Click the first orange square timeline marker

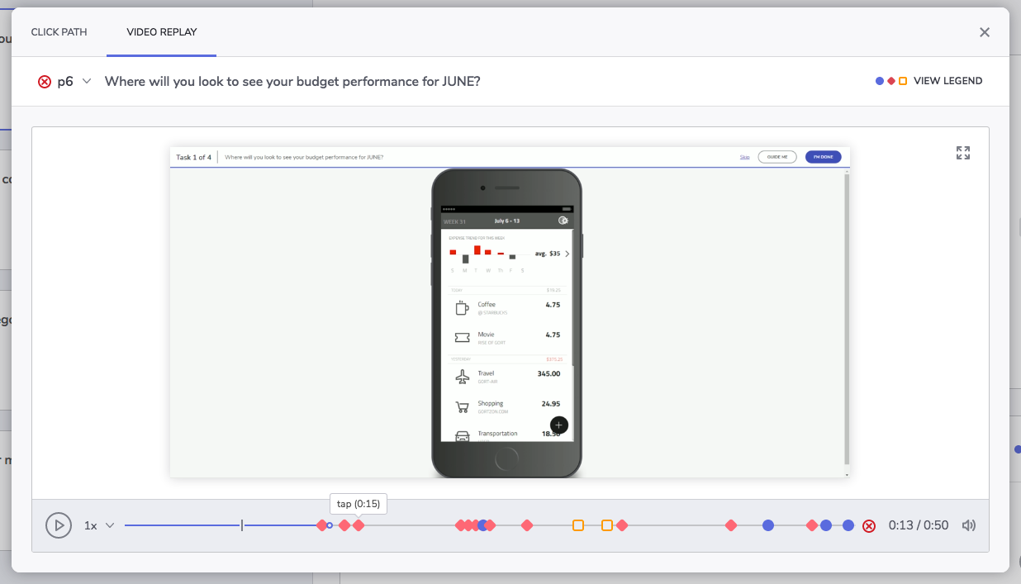pos(578,525)
